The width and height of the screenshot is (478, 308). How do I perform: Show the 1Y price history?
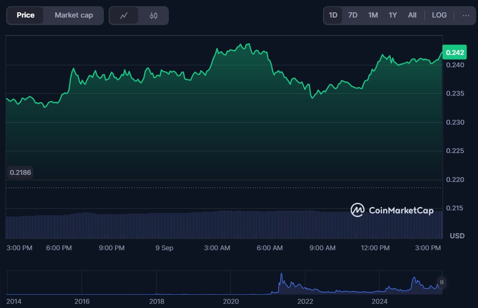[x=393, y=15]
